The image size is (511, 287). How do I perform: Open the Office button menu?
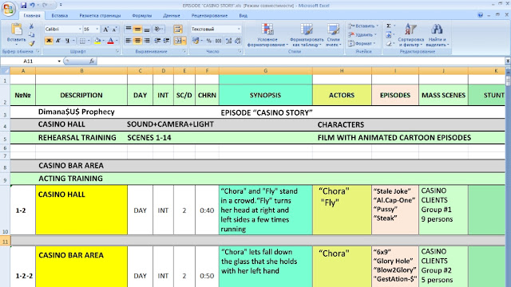[9, 9]
